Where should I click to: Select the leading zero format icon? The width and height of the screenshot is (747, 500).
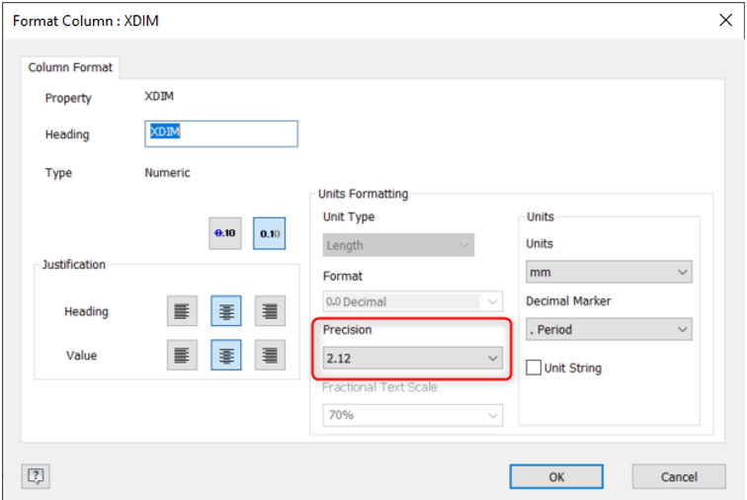pyautogui.click(x=225, y=233)
